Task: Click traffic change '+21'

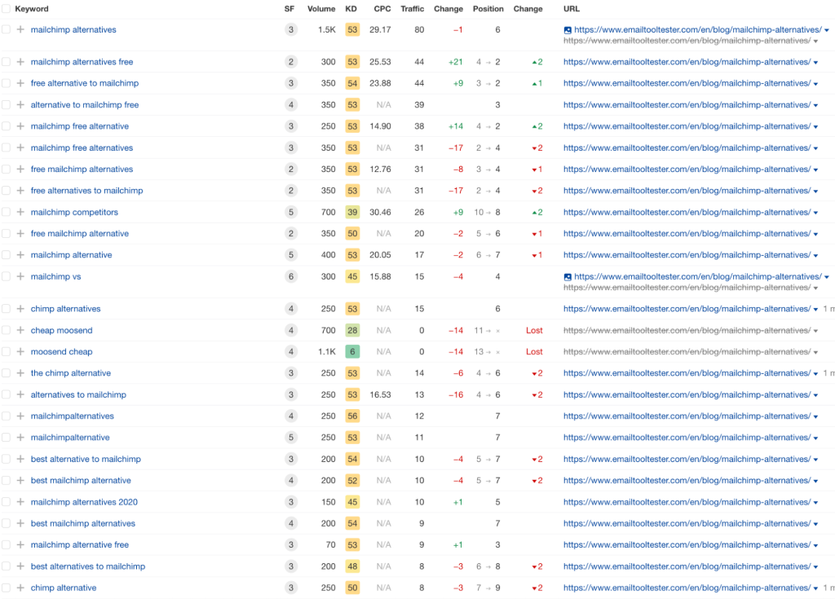Action: [456, 62]
